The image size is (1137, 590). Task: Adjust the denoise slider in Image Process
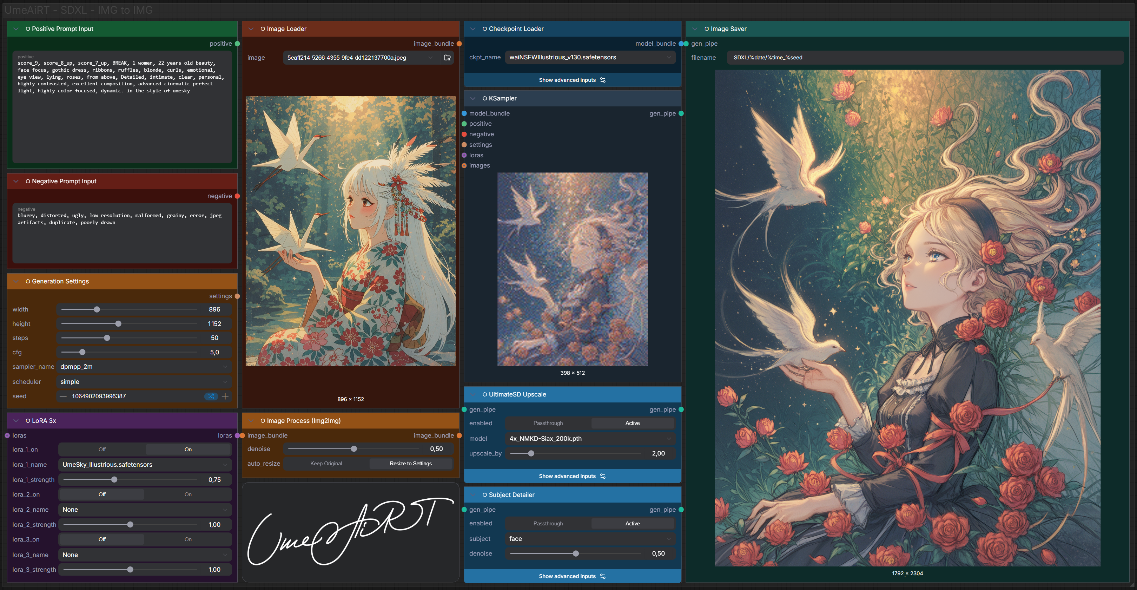pos(353,449)
